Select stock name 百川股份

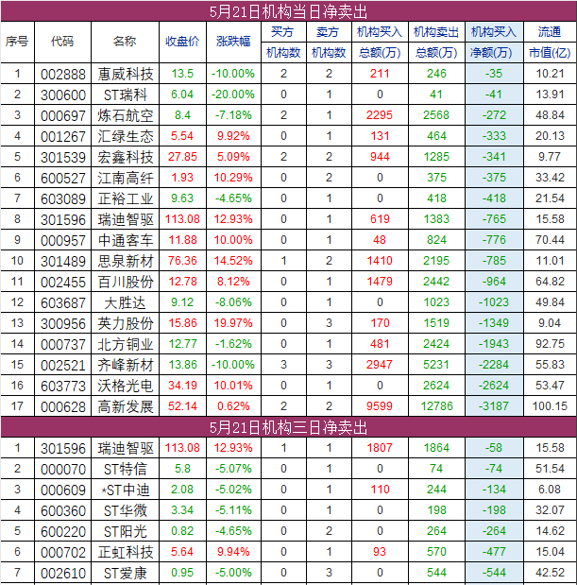(126, 282)
